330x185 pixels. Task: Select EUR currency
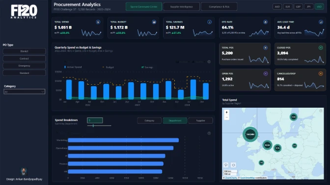click(288, 7)
